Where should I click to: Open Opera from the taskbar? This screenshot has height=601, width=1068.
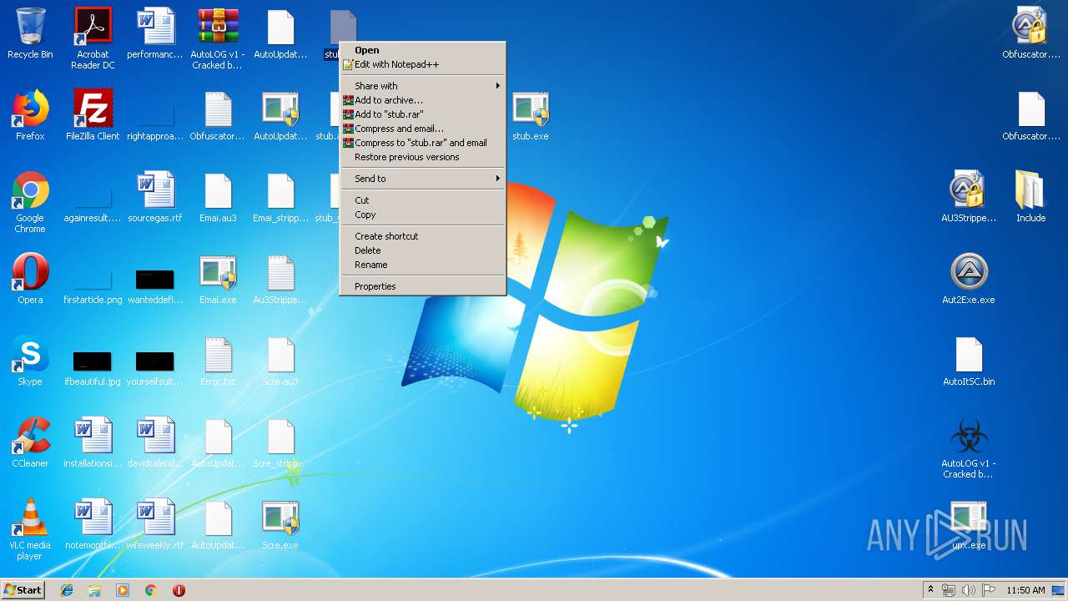pos(179,590)
